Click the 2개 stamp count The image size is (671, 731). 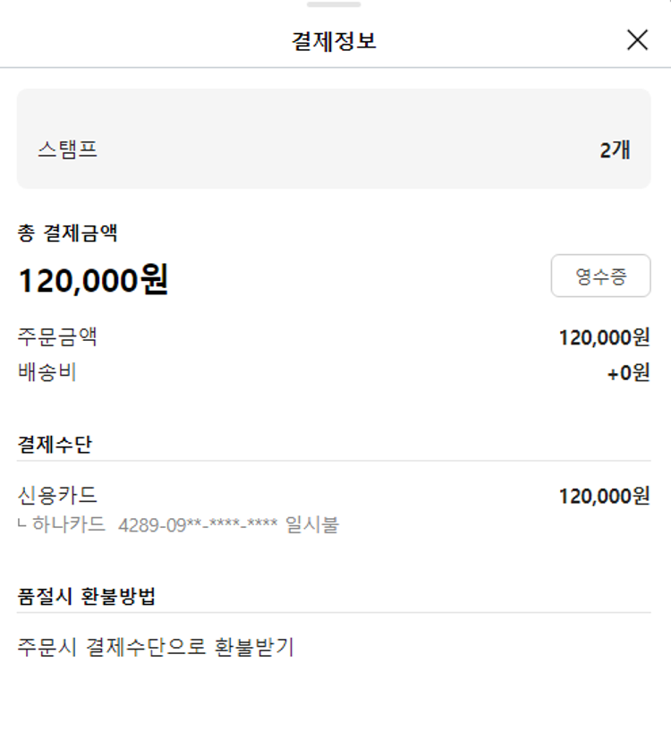pyautogui.click(x=615, y=150)
